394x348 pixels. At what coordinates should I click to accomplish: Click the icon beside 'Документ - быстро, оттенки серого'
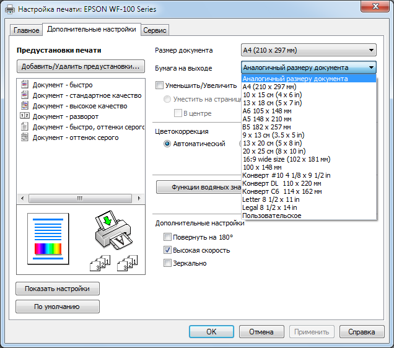(x=25, y=126)
